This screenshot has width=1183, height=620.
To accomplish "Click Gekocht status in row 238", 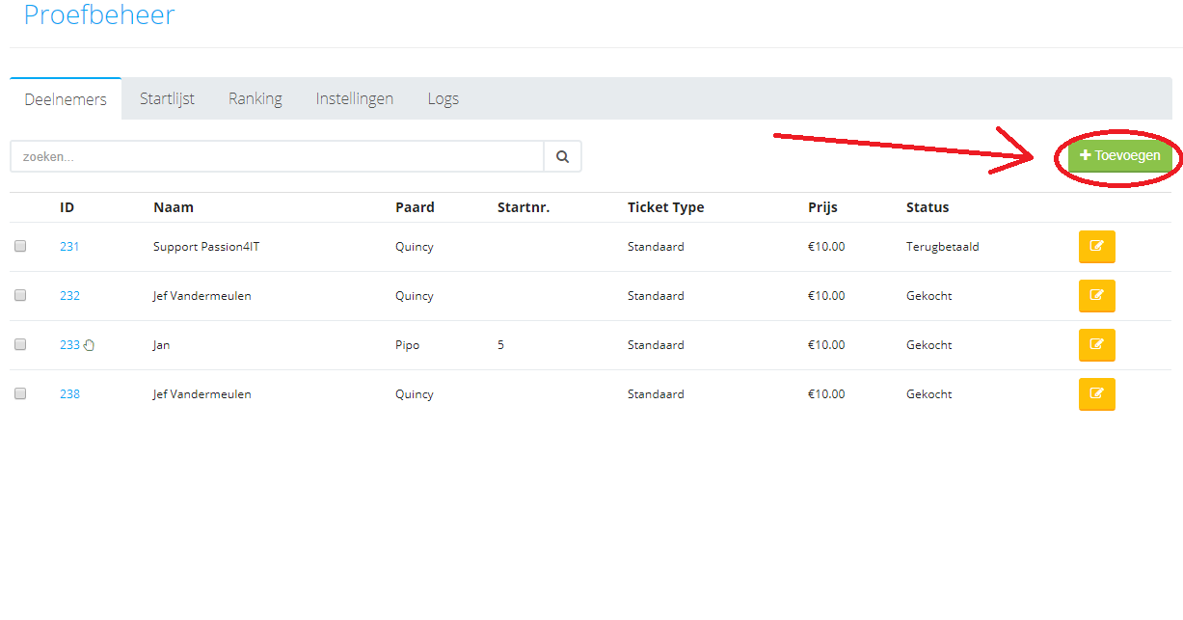I will [x=929, y=394].
